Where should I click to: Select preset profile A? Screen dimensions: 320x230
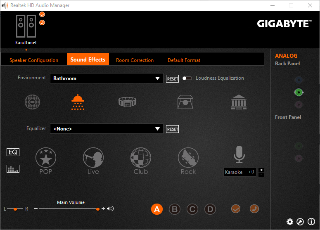[157, 209]
